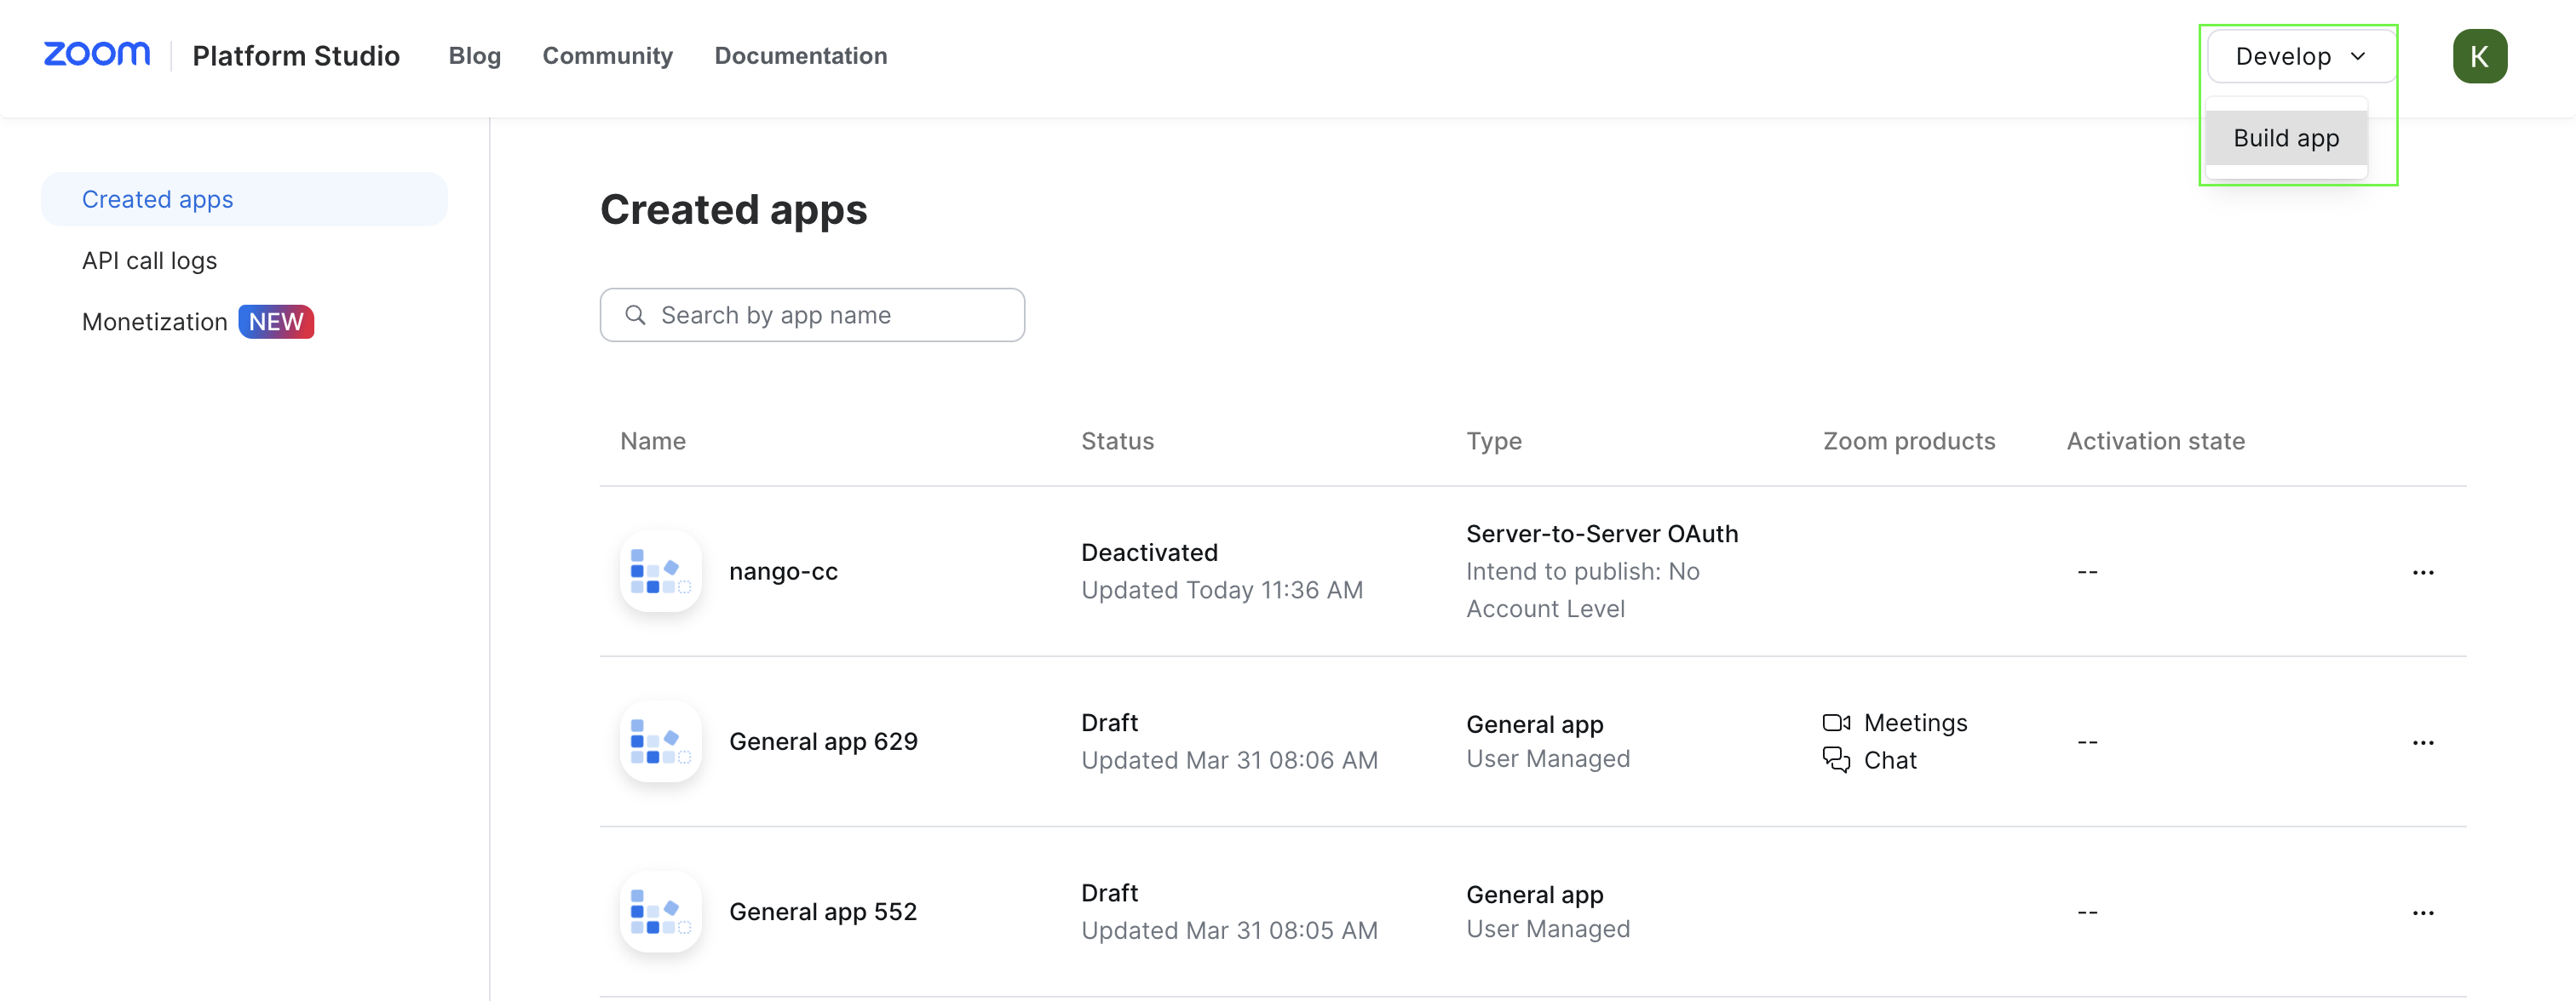This screenshot has width=2576, height=1001.
Task: Click the Meetings camera icon
Action: 1836,723
